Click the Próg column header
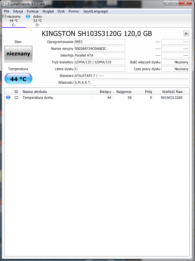This screenshot has height=261, width=195. 143,92
